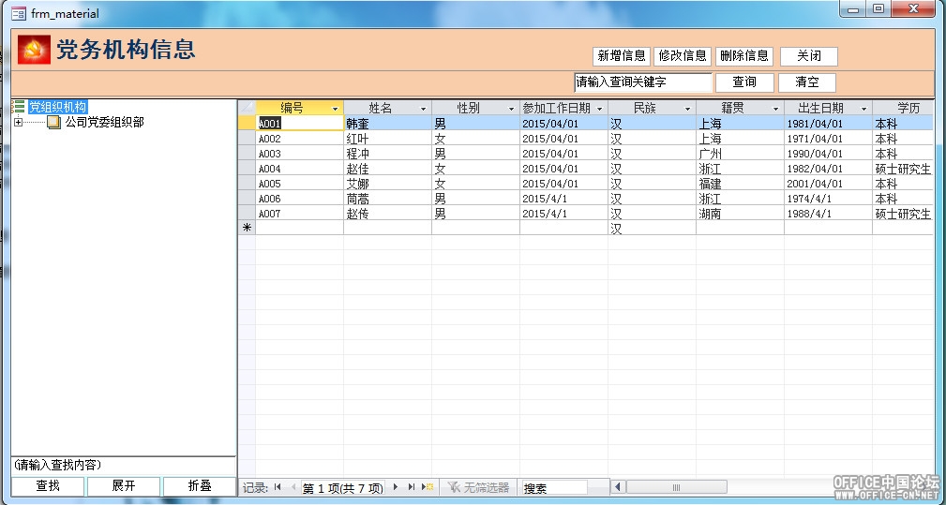Click 学历 cell 硕士研究生 in row A004

click(x=903, y=168)
